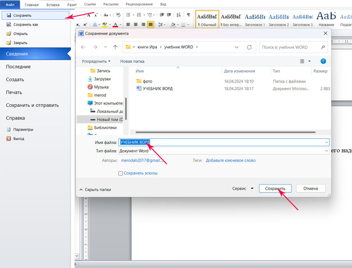
Task: Click the bulleted list icon
Action: click(128, 15)
